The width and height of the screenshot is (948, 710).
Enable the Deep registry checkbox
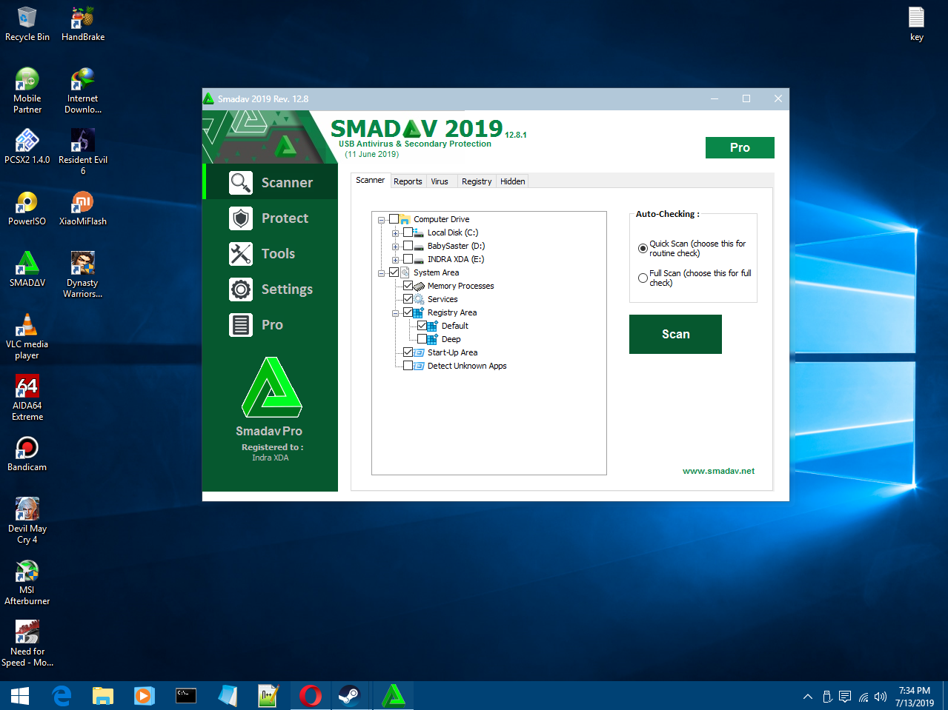422,339
